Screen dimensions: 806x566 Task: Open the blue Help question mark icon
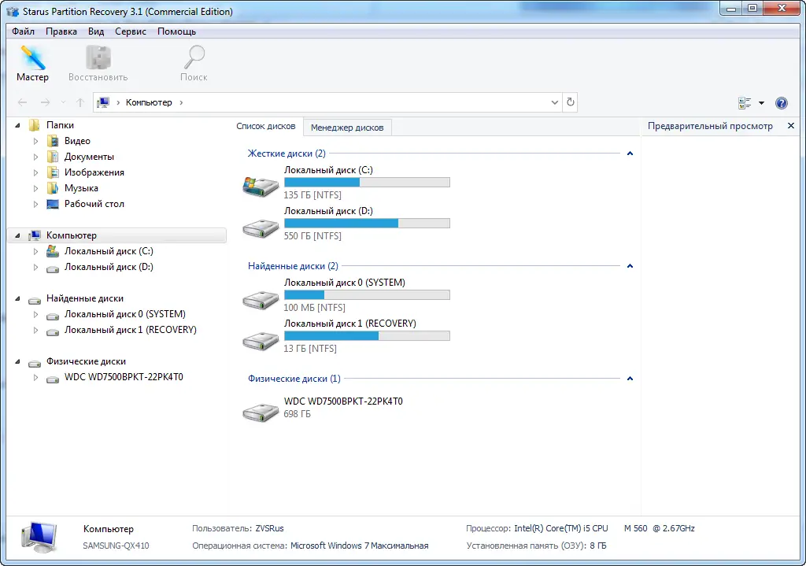click(x=781, y=102)
